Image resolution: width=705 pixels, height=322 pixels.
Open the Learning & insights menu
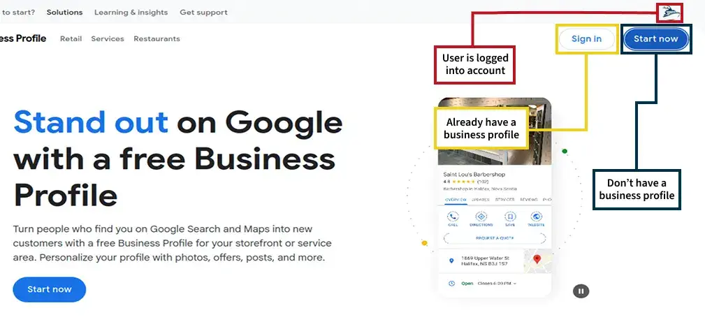[x=131, y=13]
